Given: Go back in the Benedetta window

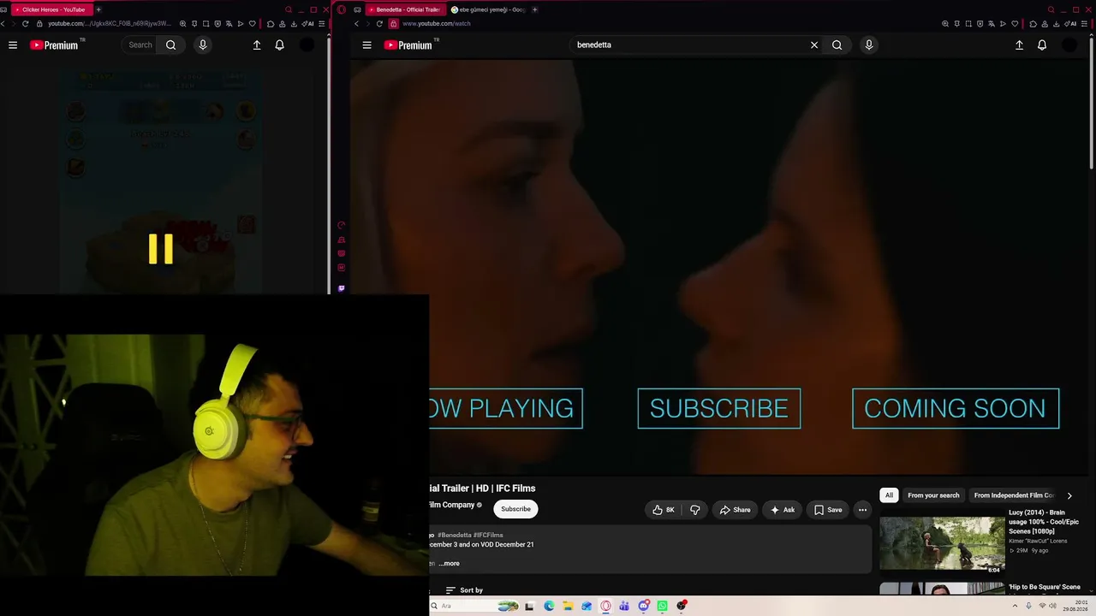Looking at the screenshot, I should click(x=357, y=24).
